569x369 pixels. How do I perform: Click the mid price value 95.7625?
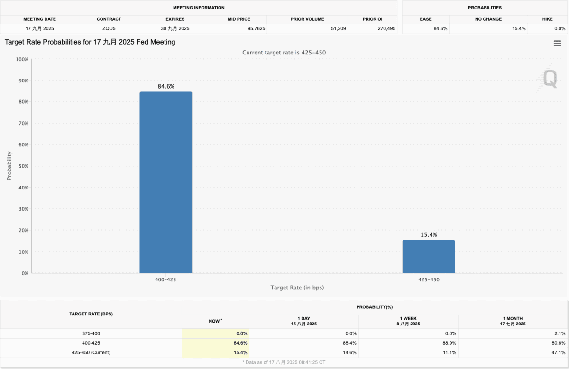click(256, 29)
